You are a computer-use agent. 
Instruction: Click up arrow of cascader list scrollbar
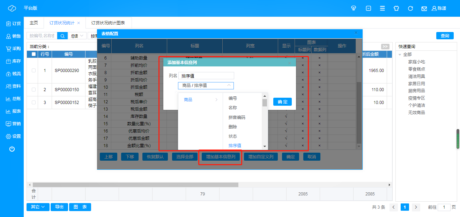point(265,96)
